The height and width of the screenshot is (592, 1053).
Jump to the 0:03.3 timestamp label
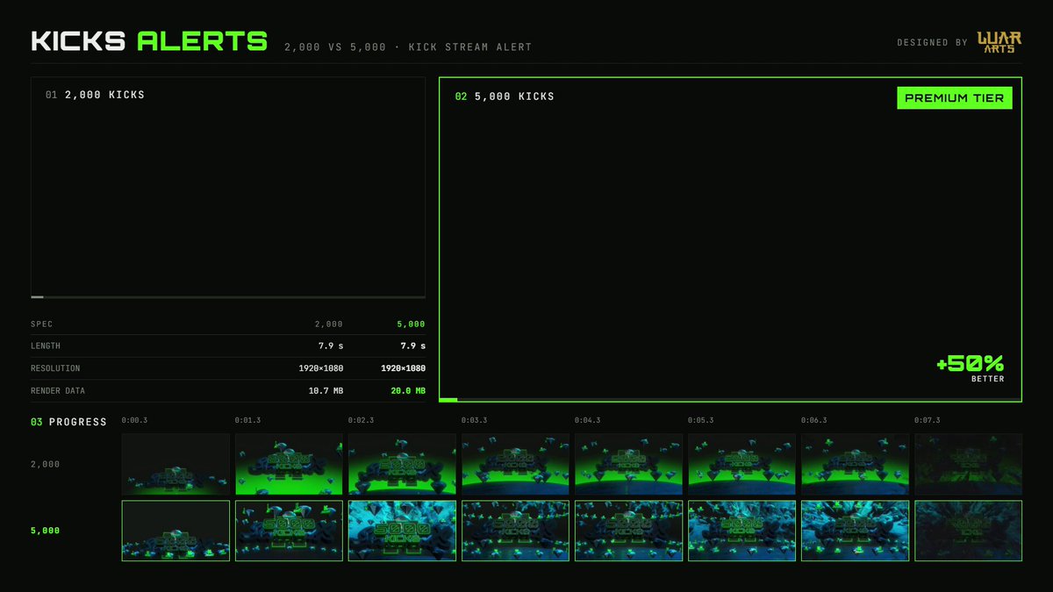click(475, 421)
